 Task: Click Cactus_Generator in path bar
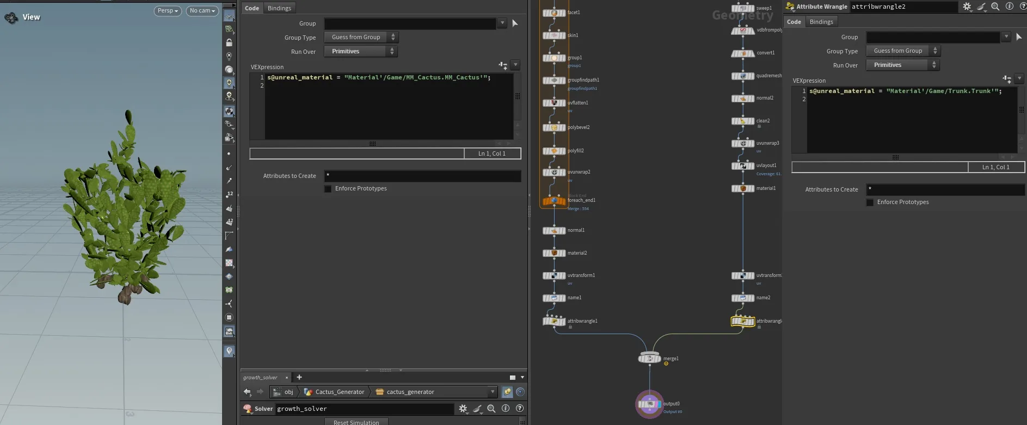tap(334, 392)
